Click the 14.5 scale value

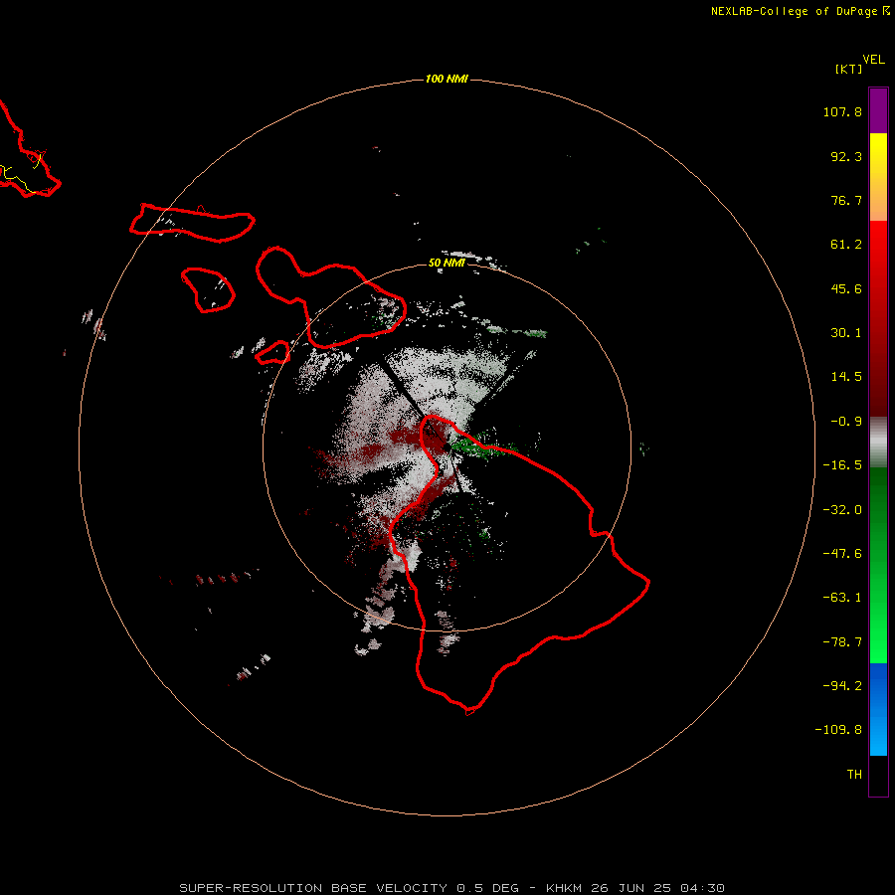846,377
